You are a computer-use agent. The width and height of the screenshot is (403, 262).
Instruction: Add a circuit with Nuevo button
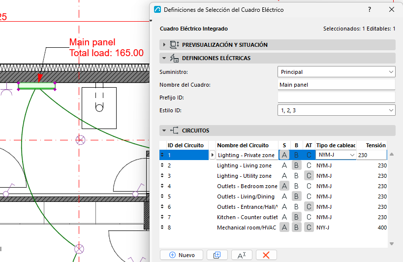(182, 255)
